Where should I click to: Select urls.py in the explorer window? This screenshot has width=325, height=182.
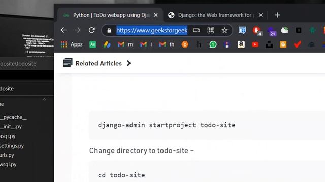pyautogui.click(x=7, y=155)
